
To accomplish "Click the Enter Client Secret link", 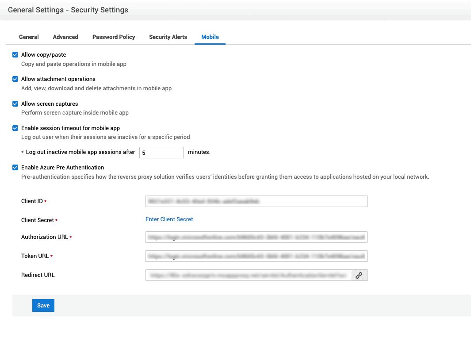I will click(x=169, y=219).
